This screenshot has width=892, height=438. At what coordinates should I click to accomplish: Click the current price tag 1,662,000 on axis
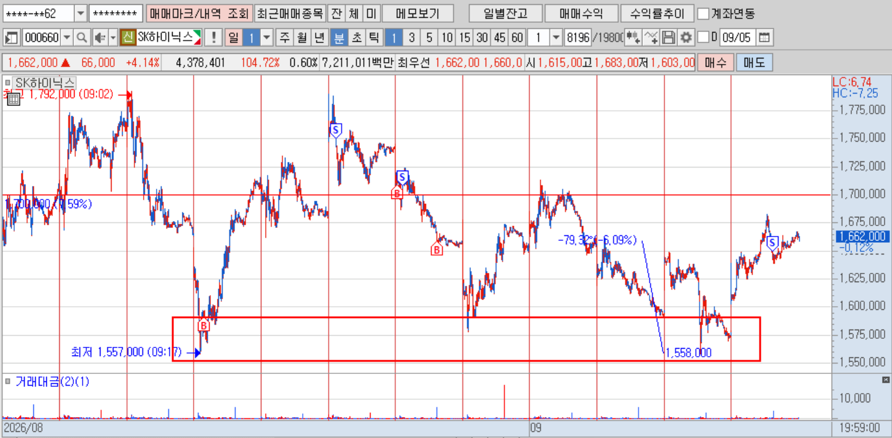tap(863, 236)
